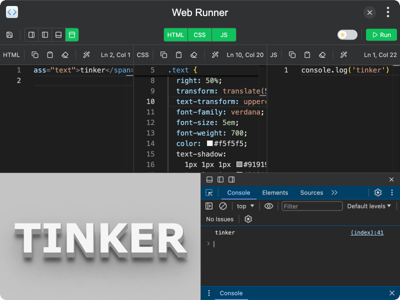Paste into the HTML pane
The height and width of the screenshot is (300, 400).
[x=50, y=55]
